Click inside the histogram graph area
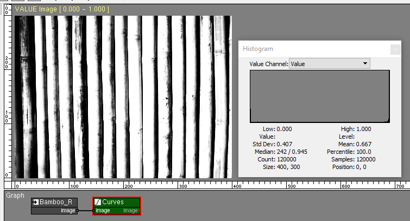410x221 pixels. coord(319,96)
